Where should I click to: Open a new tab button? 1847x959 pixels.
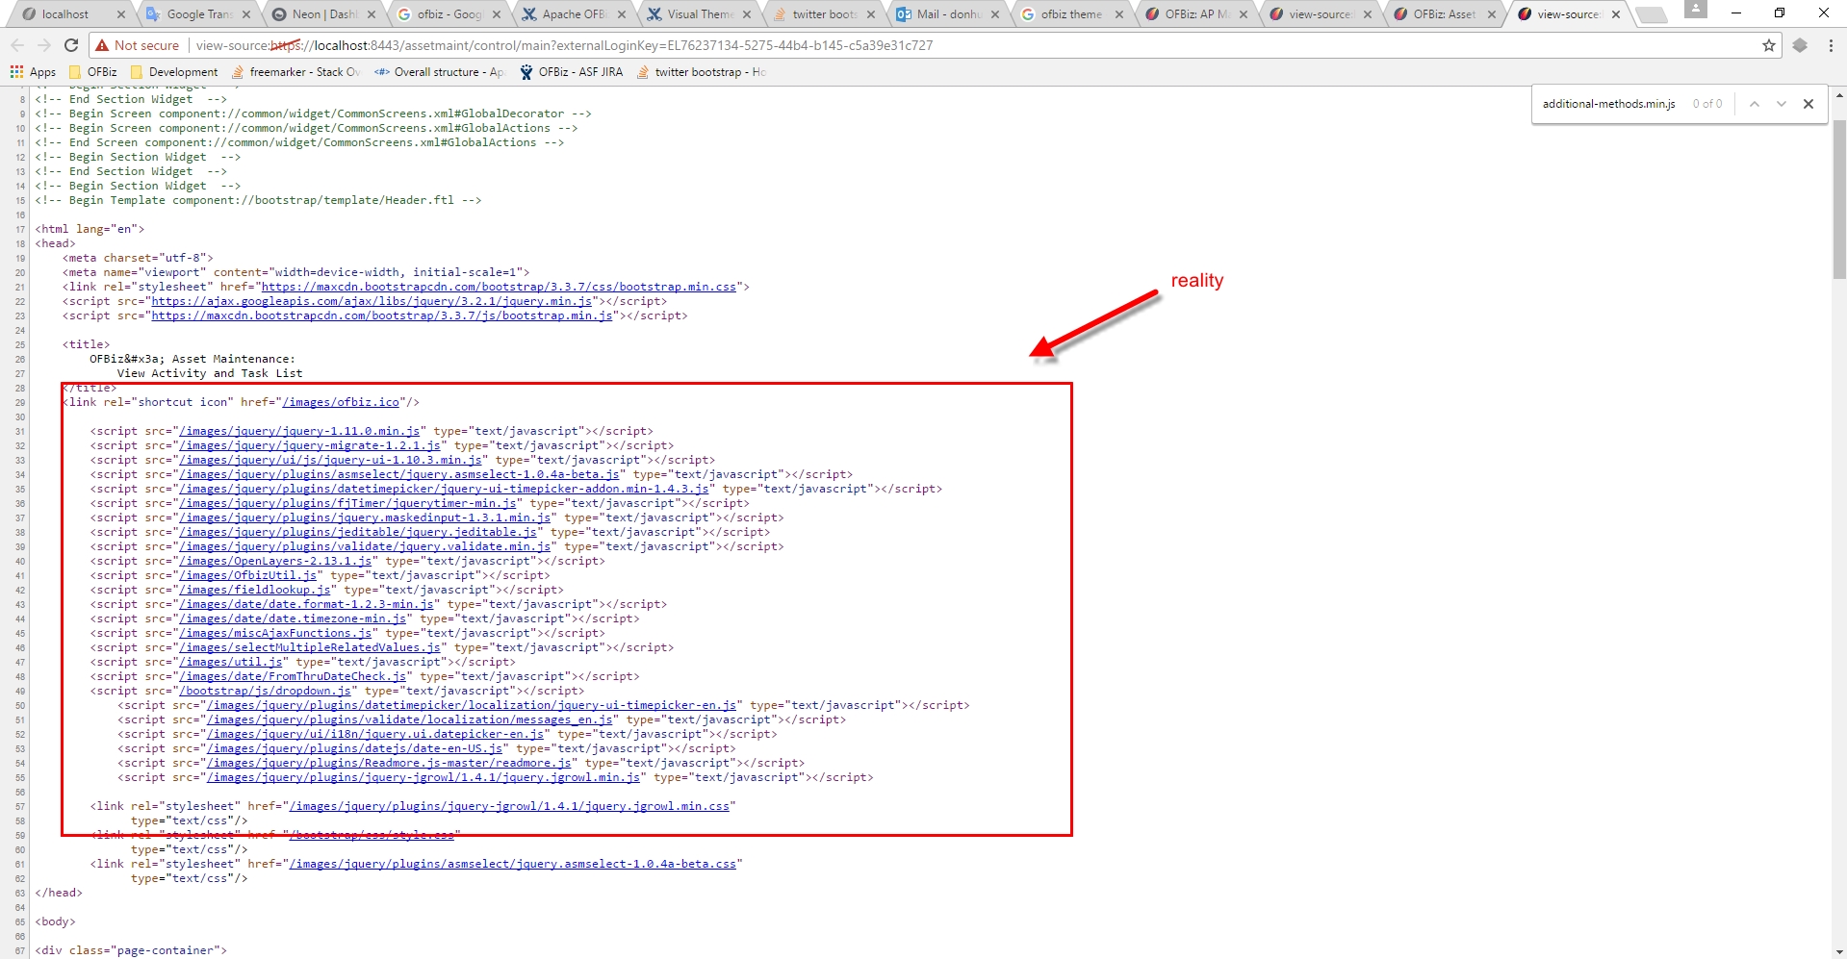[x=1652, y=14]
